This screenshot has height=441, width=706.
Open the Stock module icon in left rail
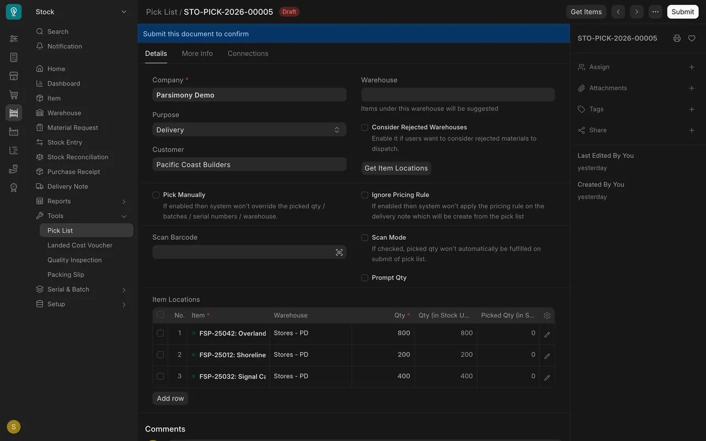point(14,113)
